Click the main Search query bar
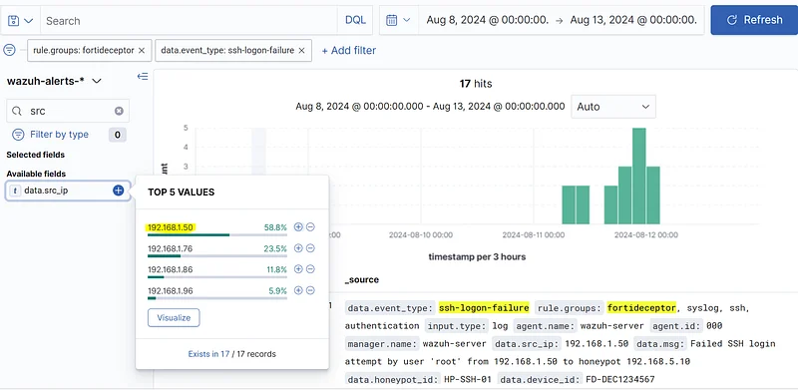The image size is (798, 390). tap(189, 20)
